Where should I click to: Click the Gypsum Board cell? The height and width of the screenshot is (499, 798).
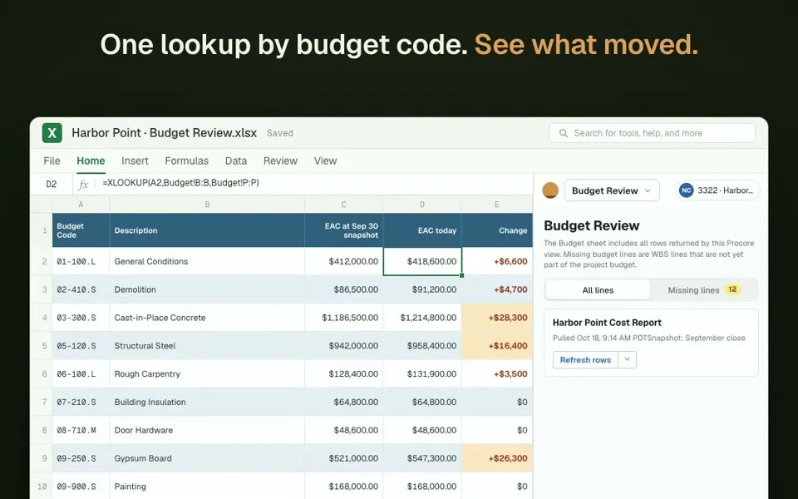[x=207, y=458]
